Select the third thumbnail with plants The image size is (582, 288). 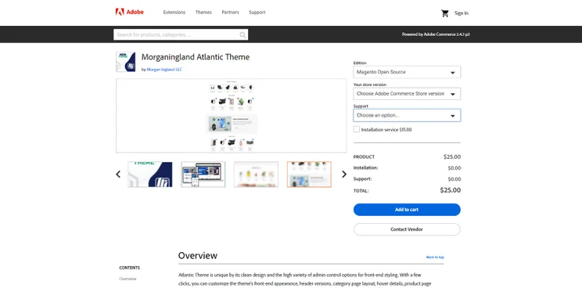point(256,174)
